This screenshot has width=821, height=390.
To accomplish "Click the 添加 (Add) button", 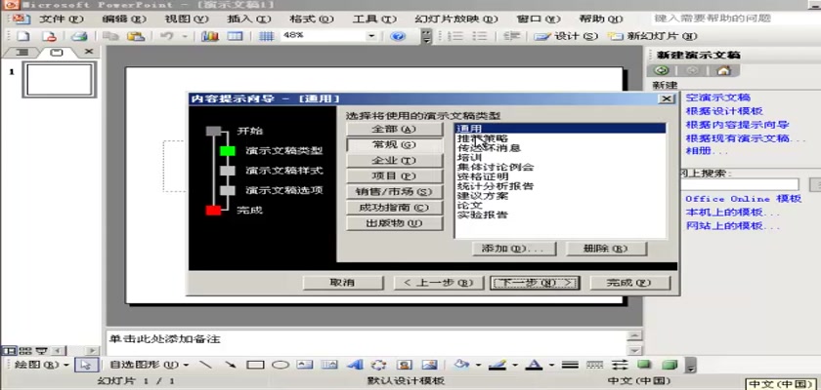I will (x=512, y=249).
